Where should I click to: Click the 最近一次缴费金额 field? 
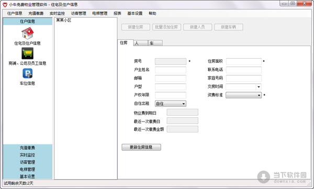(183, 129)
